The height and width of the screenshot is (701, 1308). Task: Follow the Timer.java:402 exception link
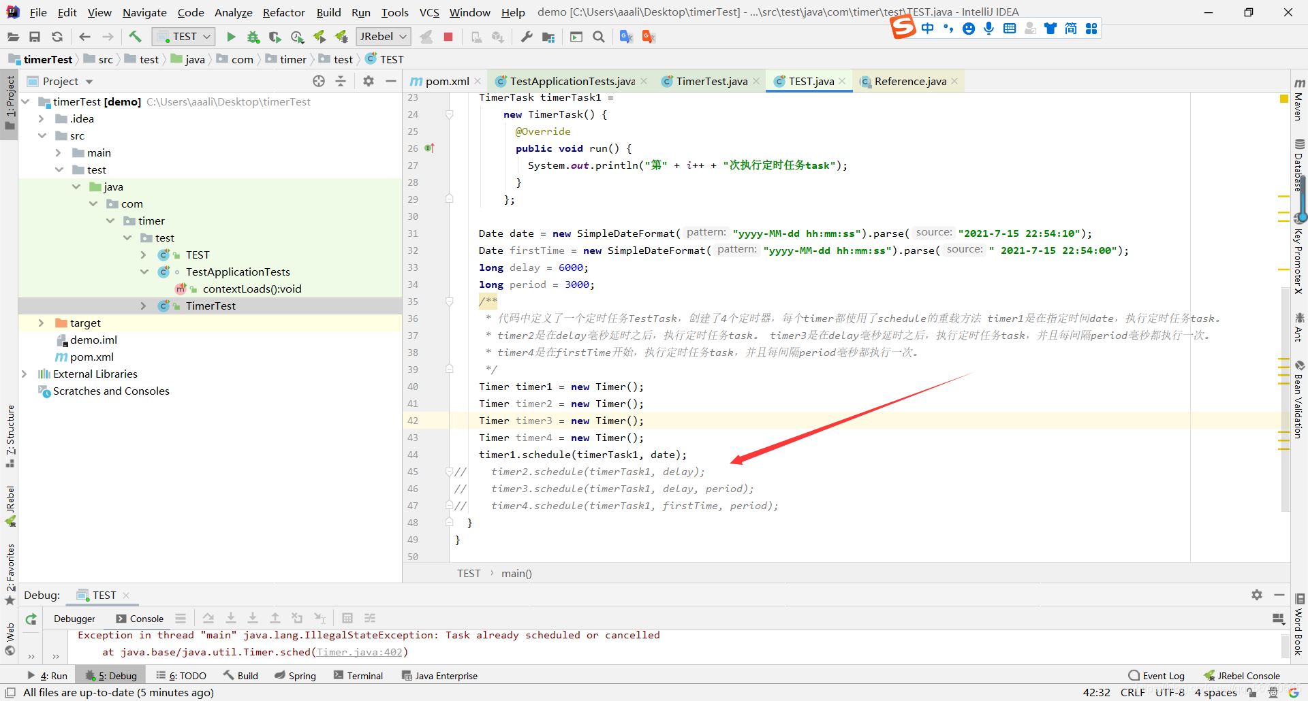[x=361, y=652]
